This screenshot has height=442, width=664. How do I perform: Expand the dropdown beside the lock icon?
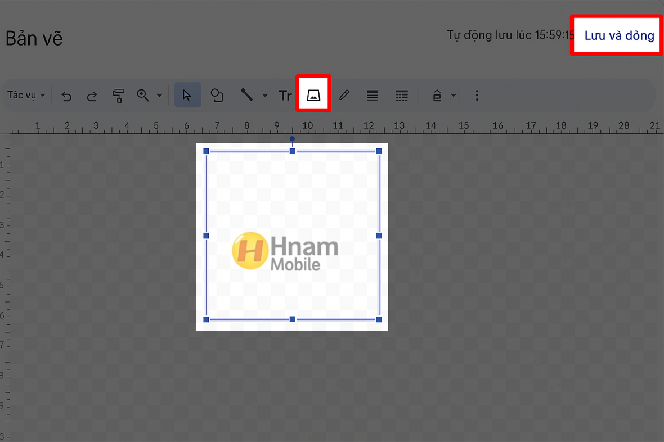tap(454, 96)
